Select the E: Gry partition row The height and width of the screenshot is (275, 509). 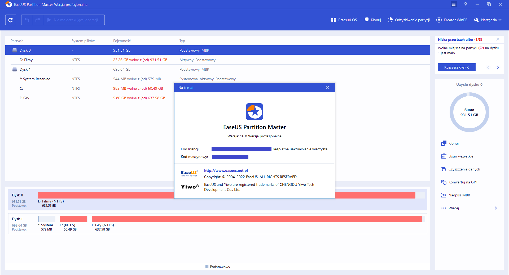click(90, 98)
